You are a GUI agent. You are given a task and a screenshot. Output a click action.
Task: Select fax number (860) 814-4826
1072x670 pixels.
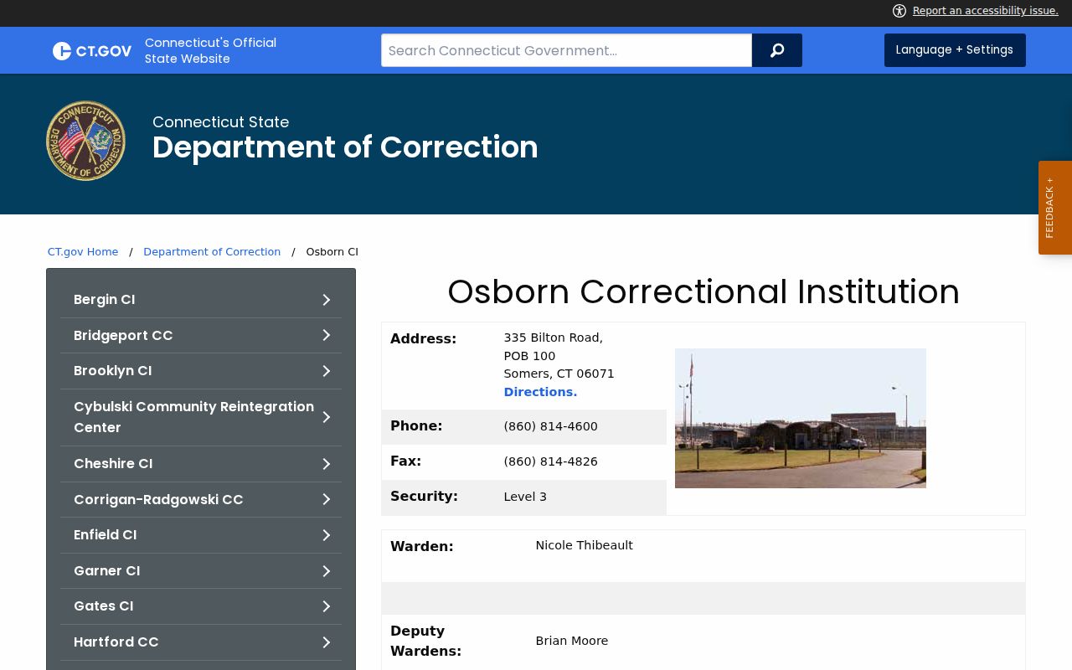click(550, 462)
